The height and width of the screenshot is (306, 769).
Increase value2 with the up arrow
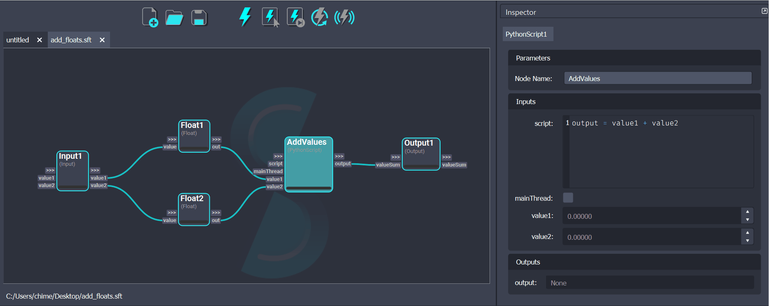click(x=747, y=233)
